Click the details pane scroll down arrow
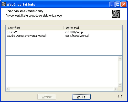Viewport: 128px width, 102px height. 120,84
